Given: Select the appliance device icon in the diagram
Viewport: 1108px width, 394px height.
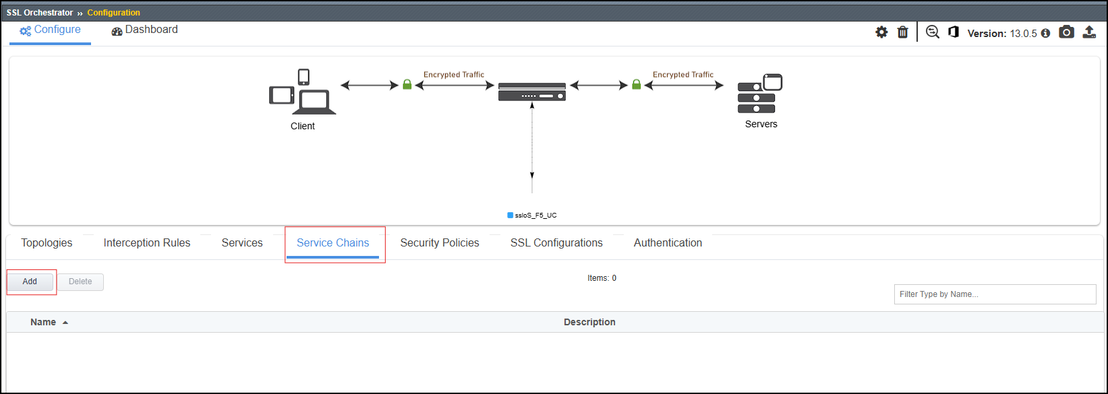Looking at the screenshot, I should (532, 92).
